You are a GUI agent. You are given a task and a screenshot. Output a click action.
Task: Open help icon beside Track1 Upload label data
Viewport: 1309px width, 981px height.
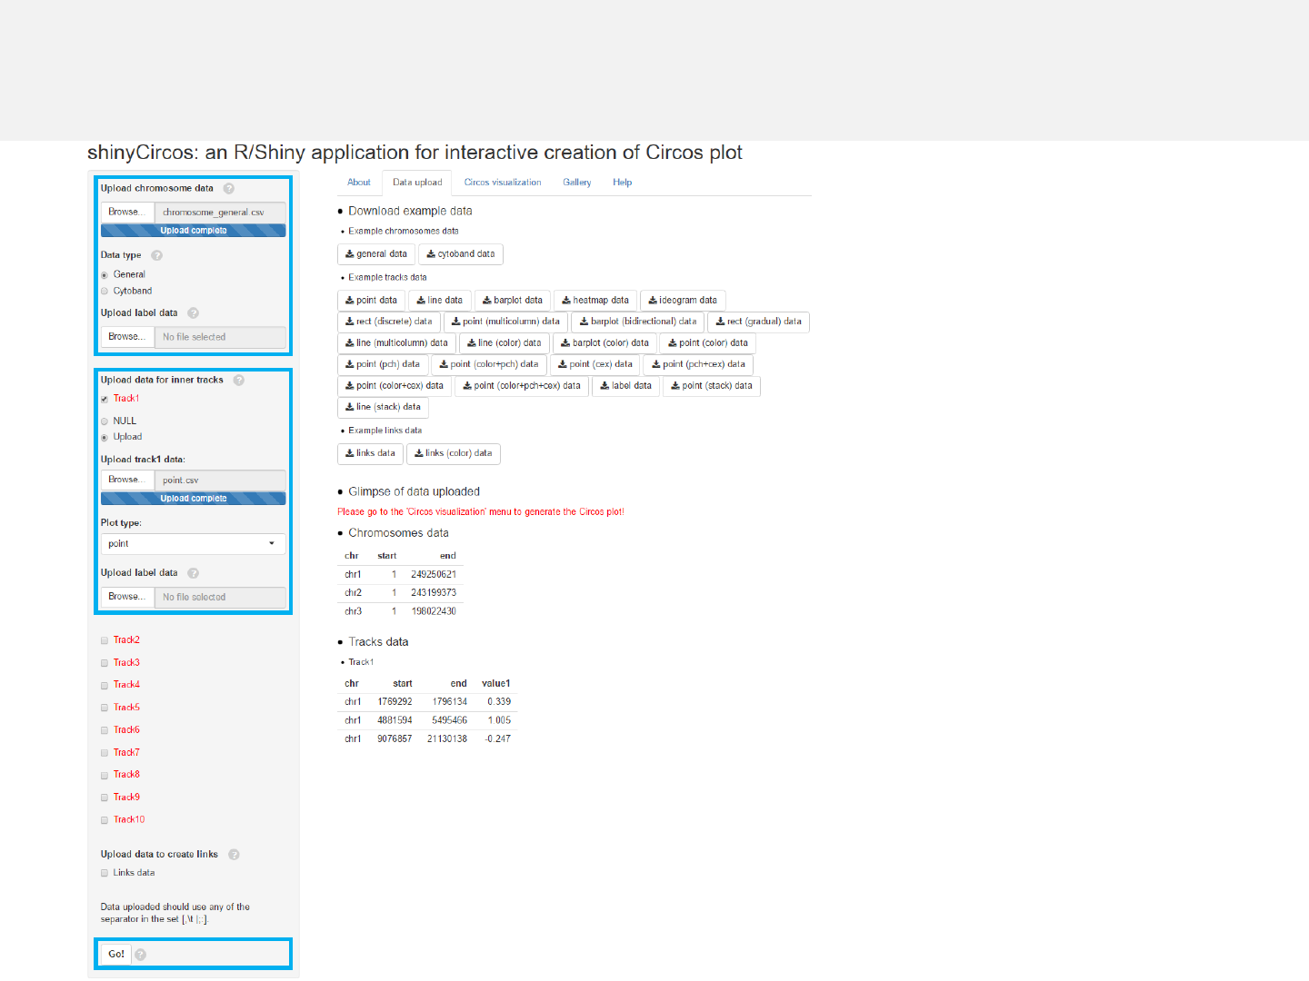point(193,573)
